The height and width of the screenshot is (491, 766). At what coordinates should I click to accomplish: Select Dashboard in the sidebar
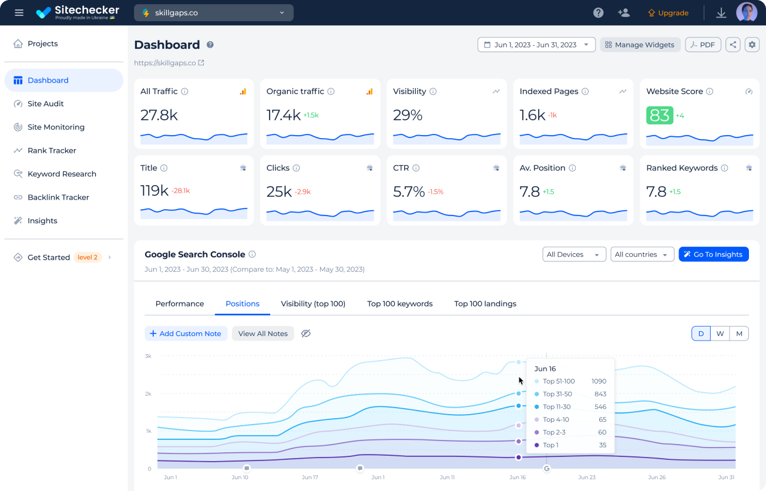63,80
